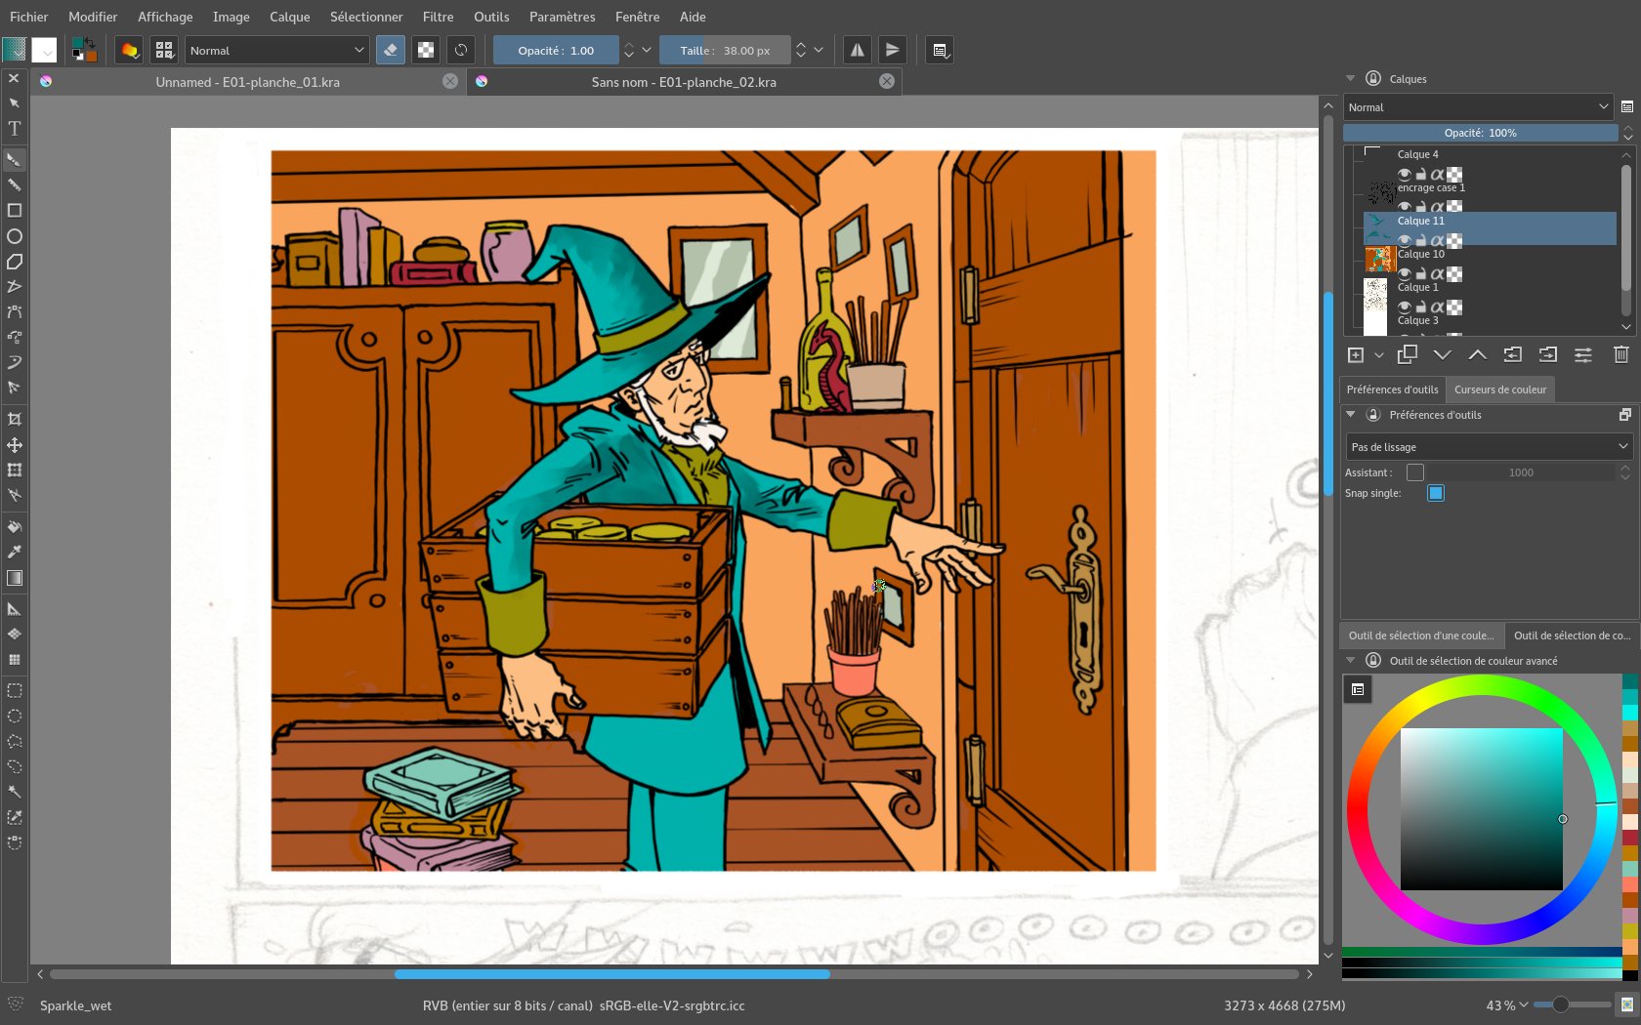Image resolution: width=1641 pixels, height=1025 pixels.
Task: Toggle the Assistant checkbox
Action: click(x=1415, y=472)
